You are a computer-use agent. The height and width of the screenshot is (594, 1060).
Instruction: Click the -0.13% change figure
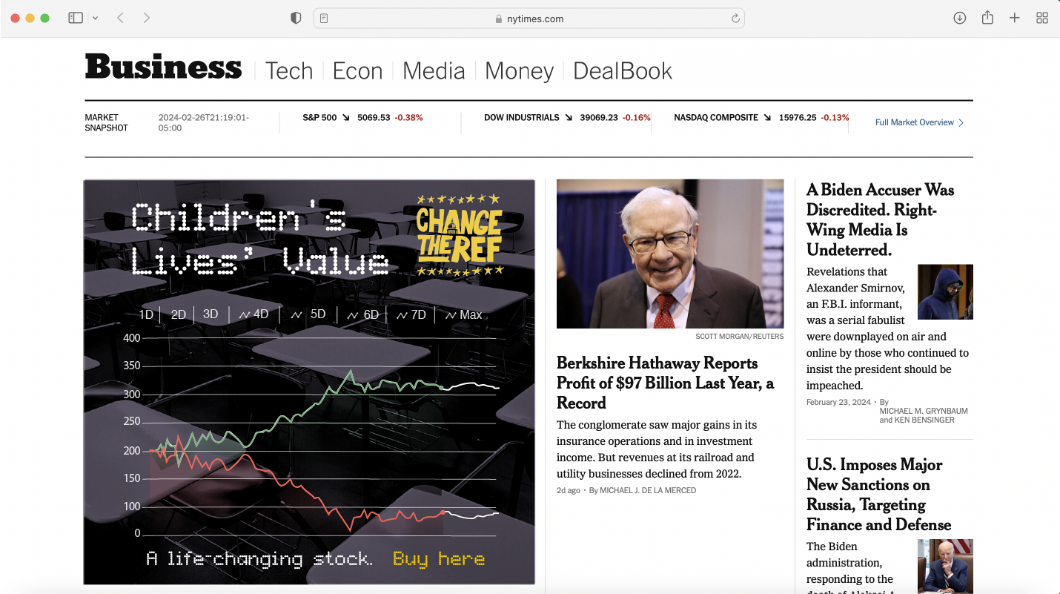835,117
